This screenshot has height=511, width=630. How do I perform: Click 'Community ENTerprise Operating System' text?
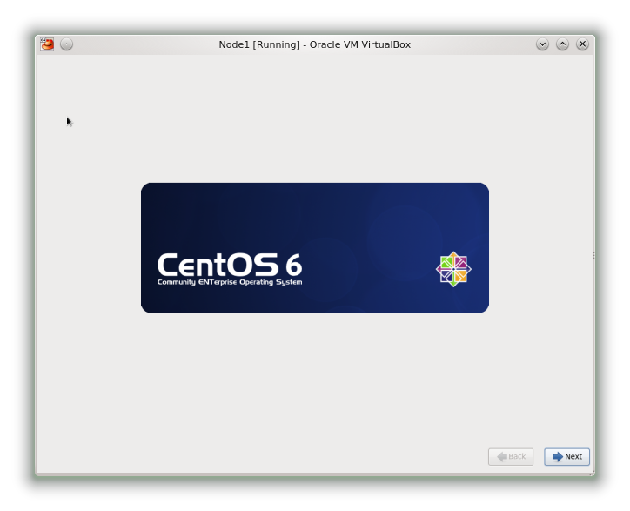pyautogui.click(x=230, y=282)
